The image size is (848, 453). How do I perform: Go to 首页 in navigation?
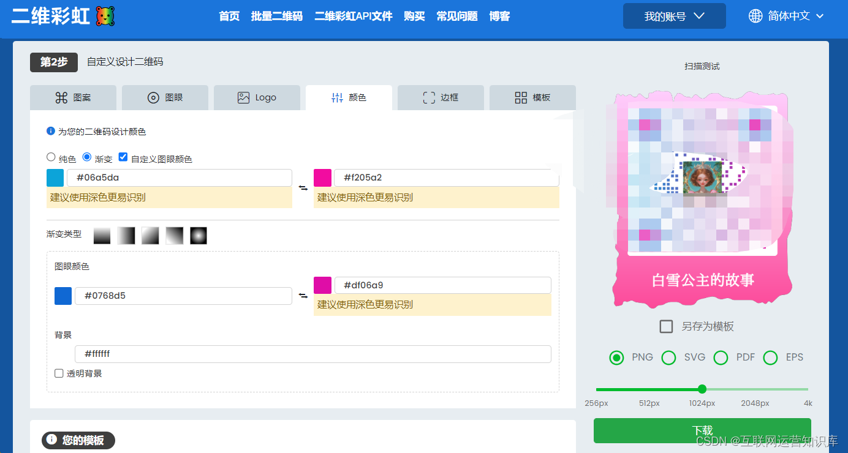click(229, 17)
